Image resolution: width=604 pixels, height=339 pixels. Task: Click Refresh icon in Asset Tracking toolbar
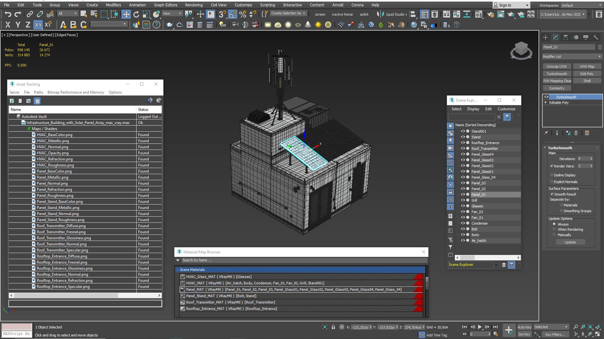point(12,101)
